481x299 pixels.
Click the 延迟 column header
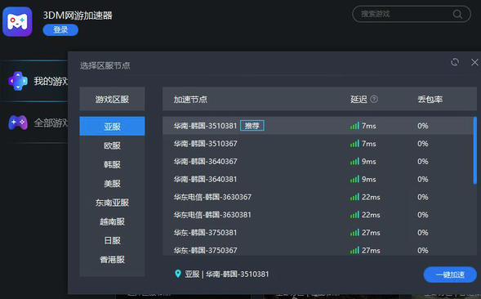click(359, 99)
